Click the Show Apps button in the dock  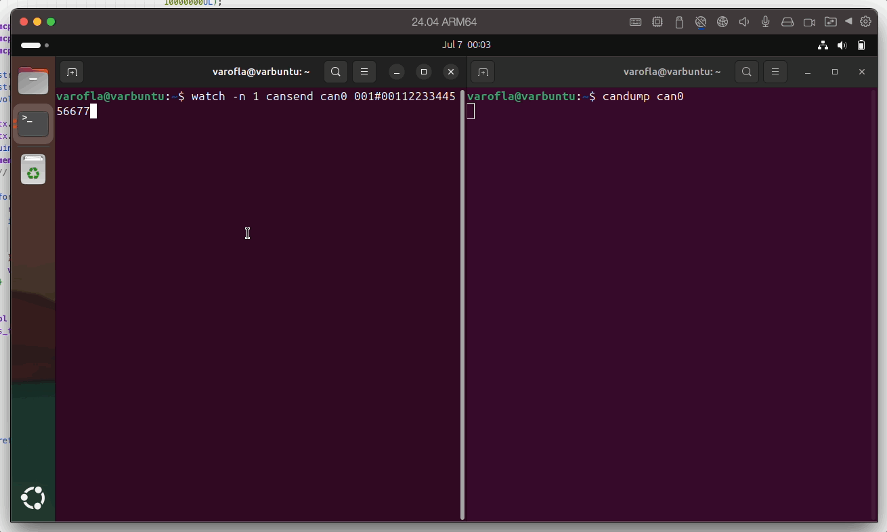coord(33,498)
